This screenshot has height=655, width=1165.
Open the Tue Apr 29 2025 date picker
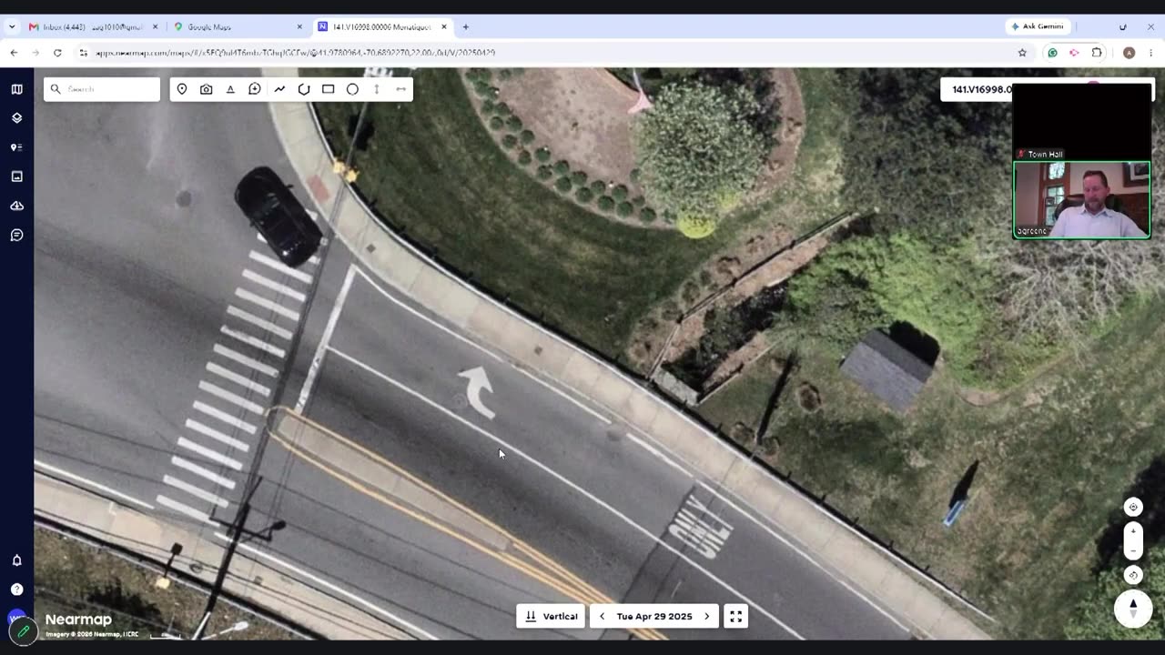[x=654, y=616]
